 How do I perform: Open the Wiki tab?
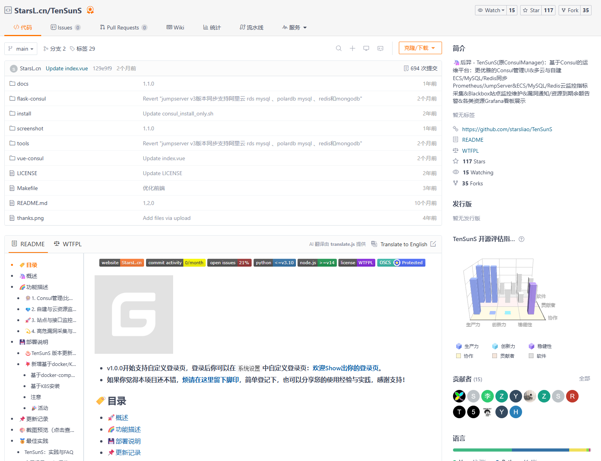[175, 27]
